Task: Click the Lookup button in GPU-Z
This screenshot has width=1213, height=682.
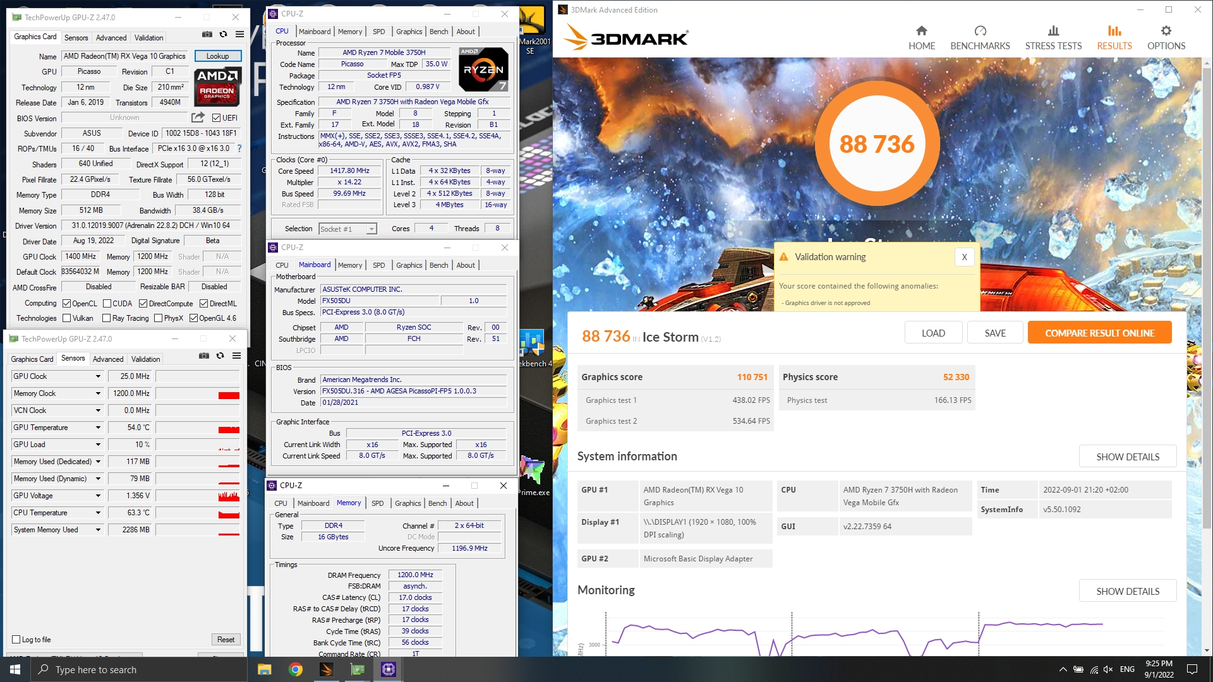Action: (218, 56)
